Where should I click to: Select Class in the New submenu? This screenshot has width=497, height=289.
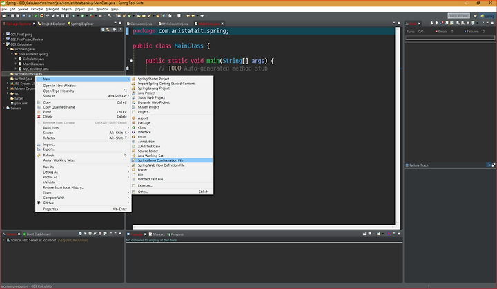point(172,127)
